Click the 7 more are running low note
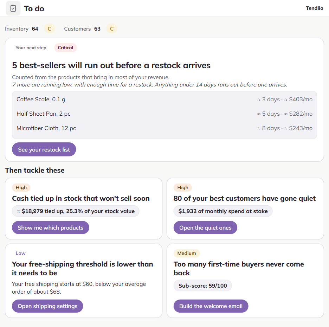329x327 pixels. pos(150,85)
